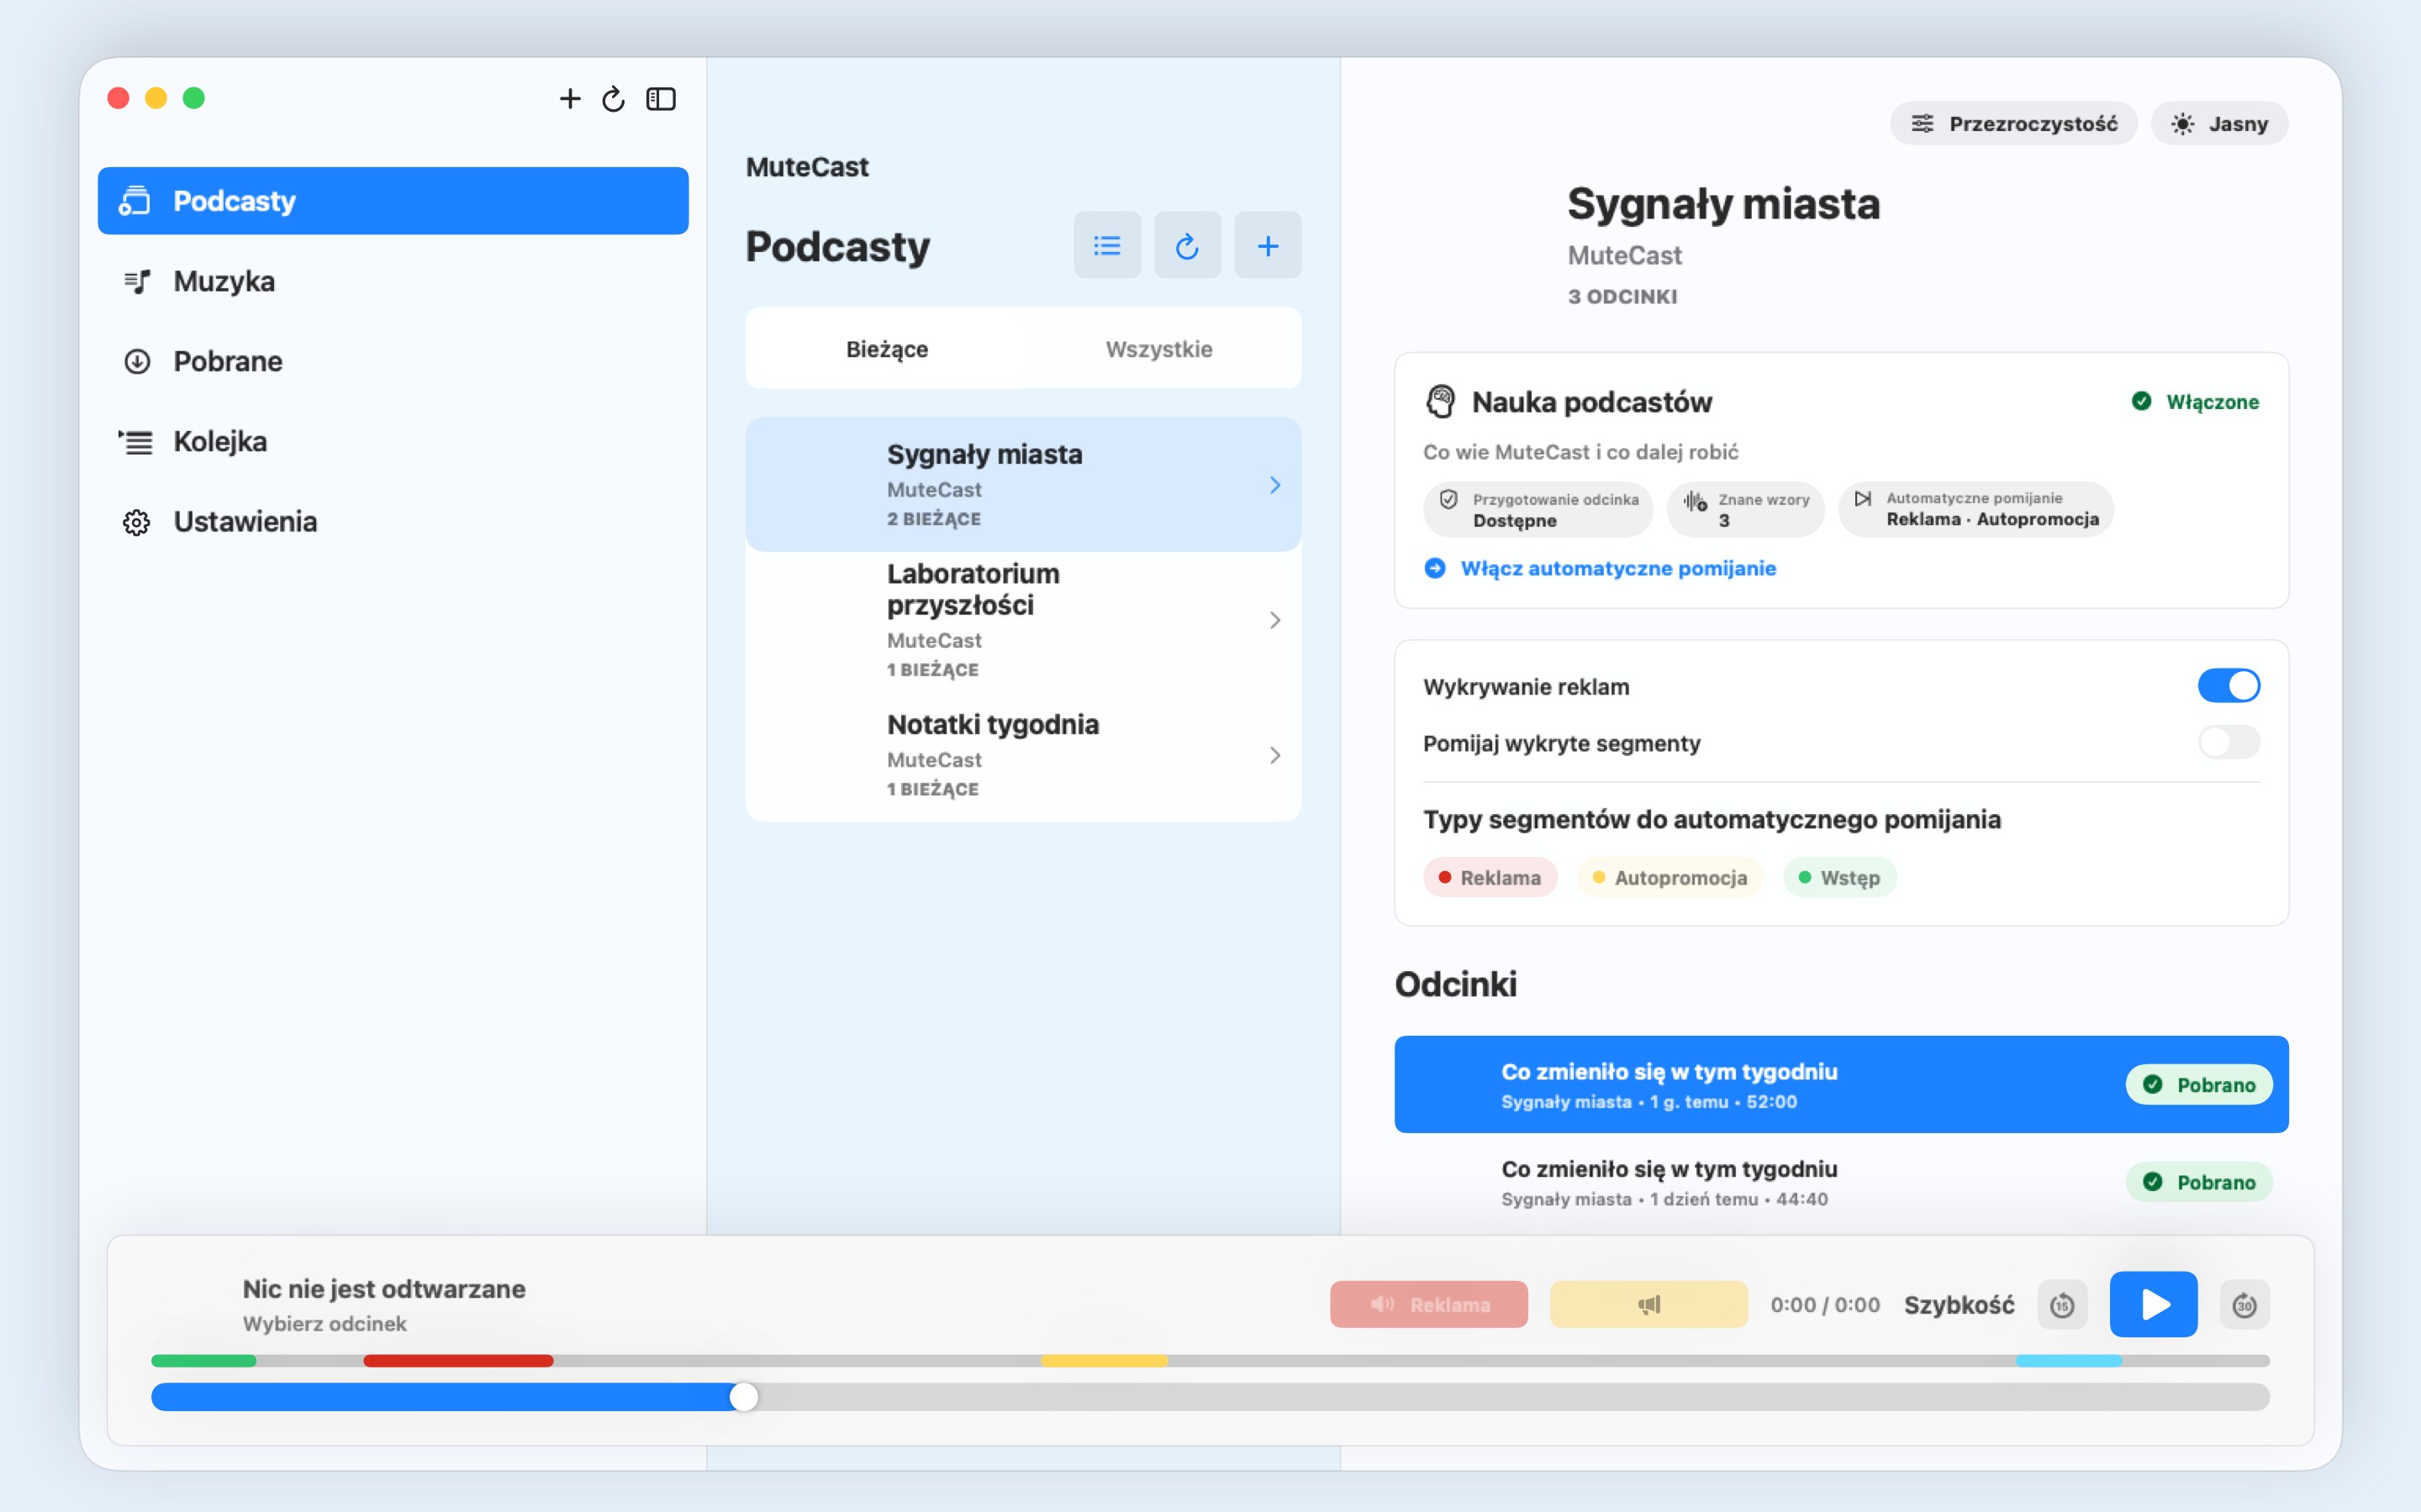Click the Włącz automatyczne pomijanie link
This screenshot has width=2421, height=1512.
1601,568
